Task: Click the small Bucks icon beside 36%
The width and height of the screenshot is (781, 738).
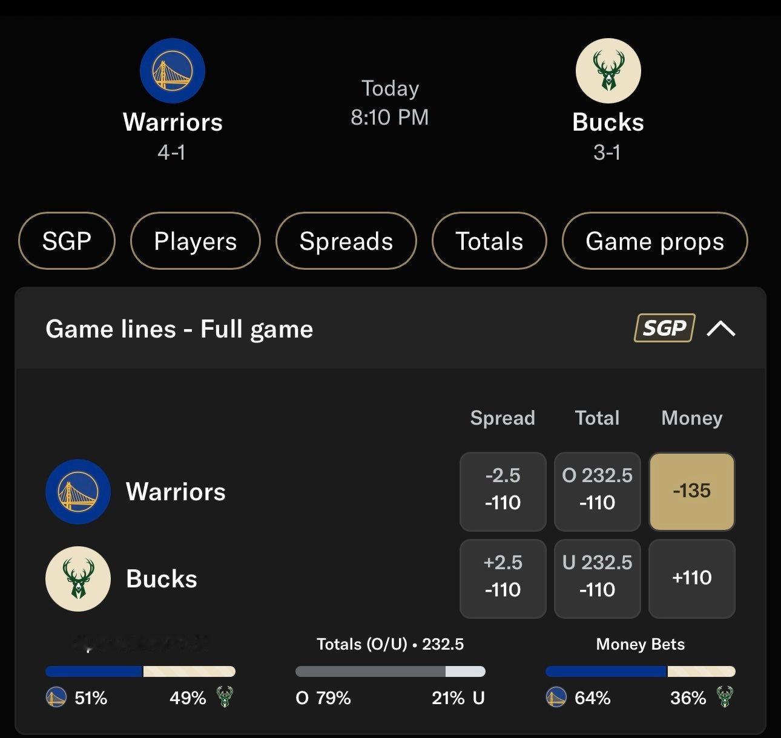Action: coord(724,697)
